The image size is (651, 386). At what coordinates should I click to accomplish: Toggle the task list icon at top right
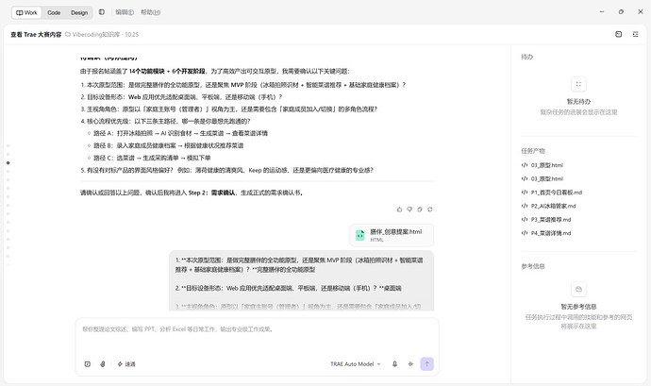[x=636, y=34]
